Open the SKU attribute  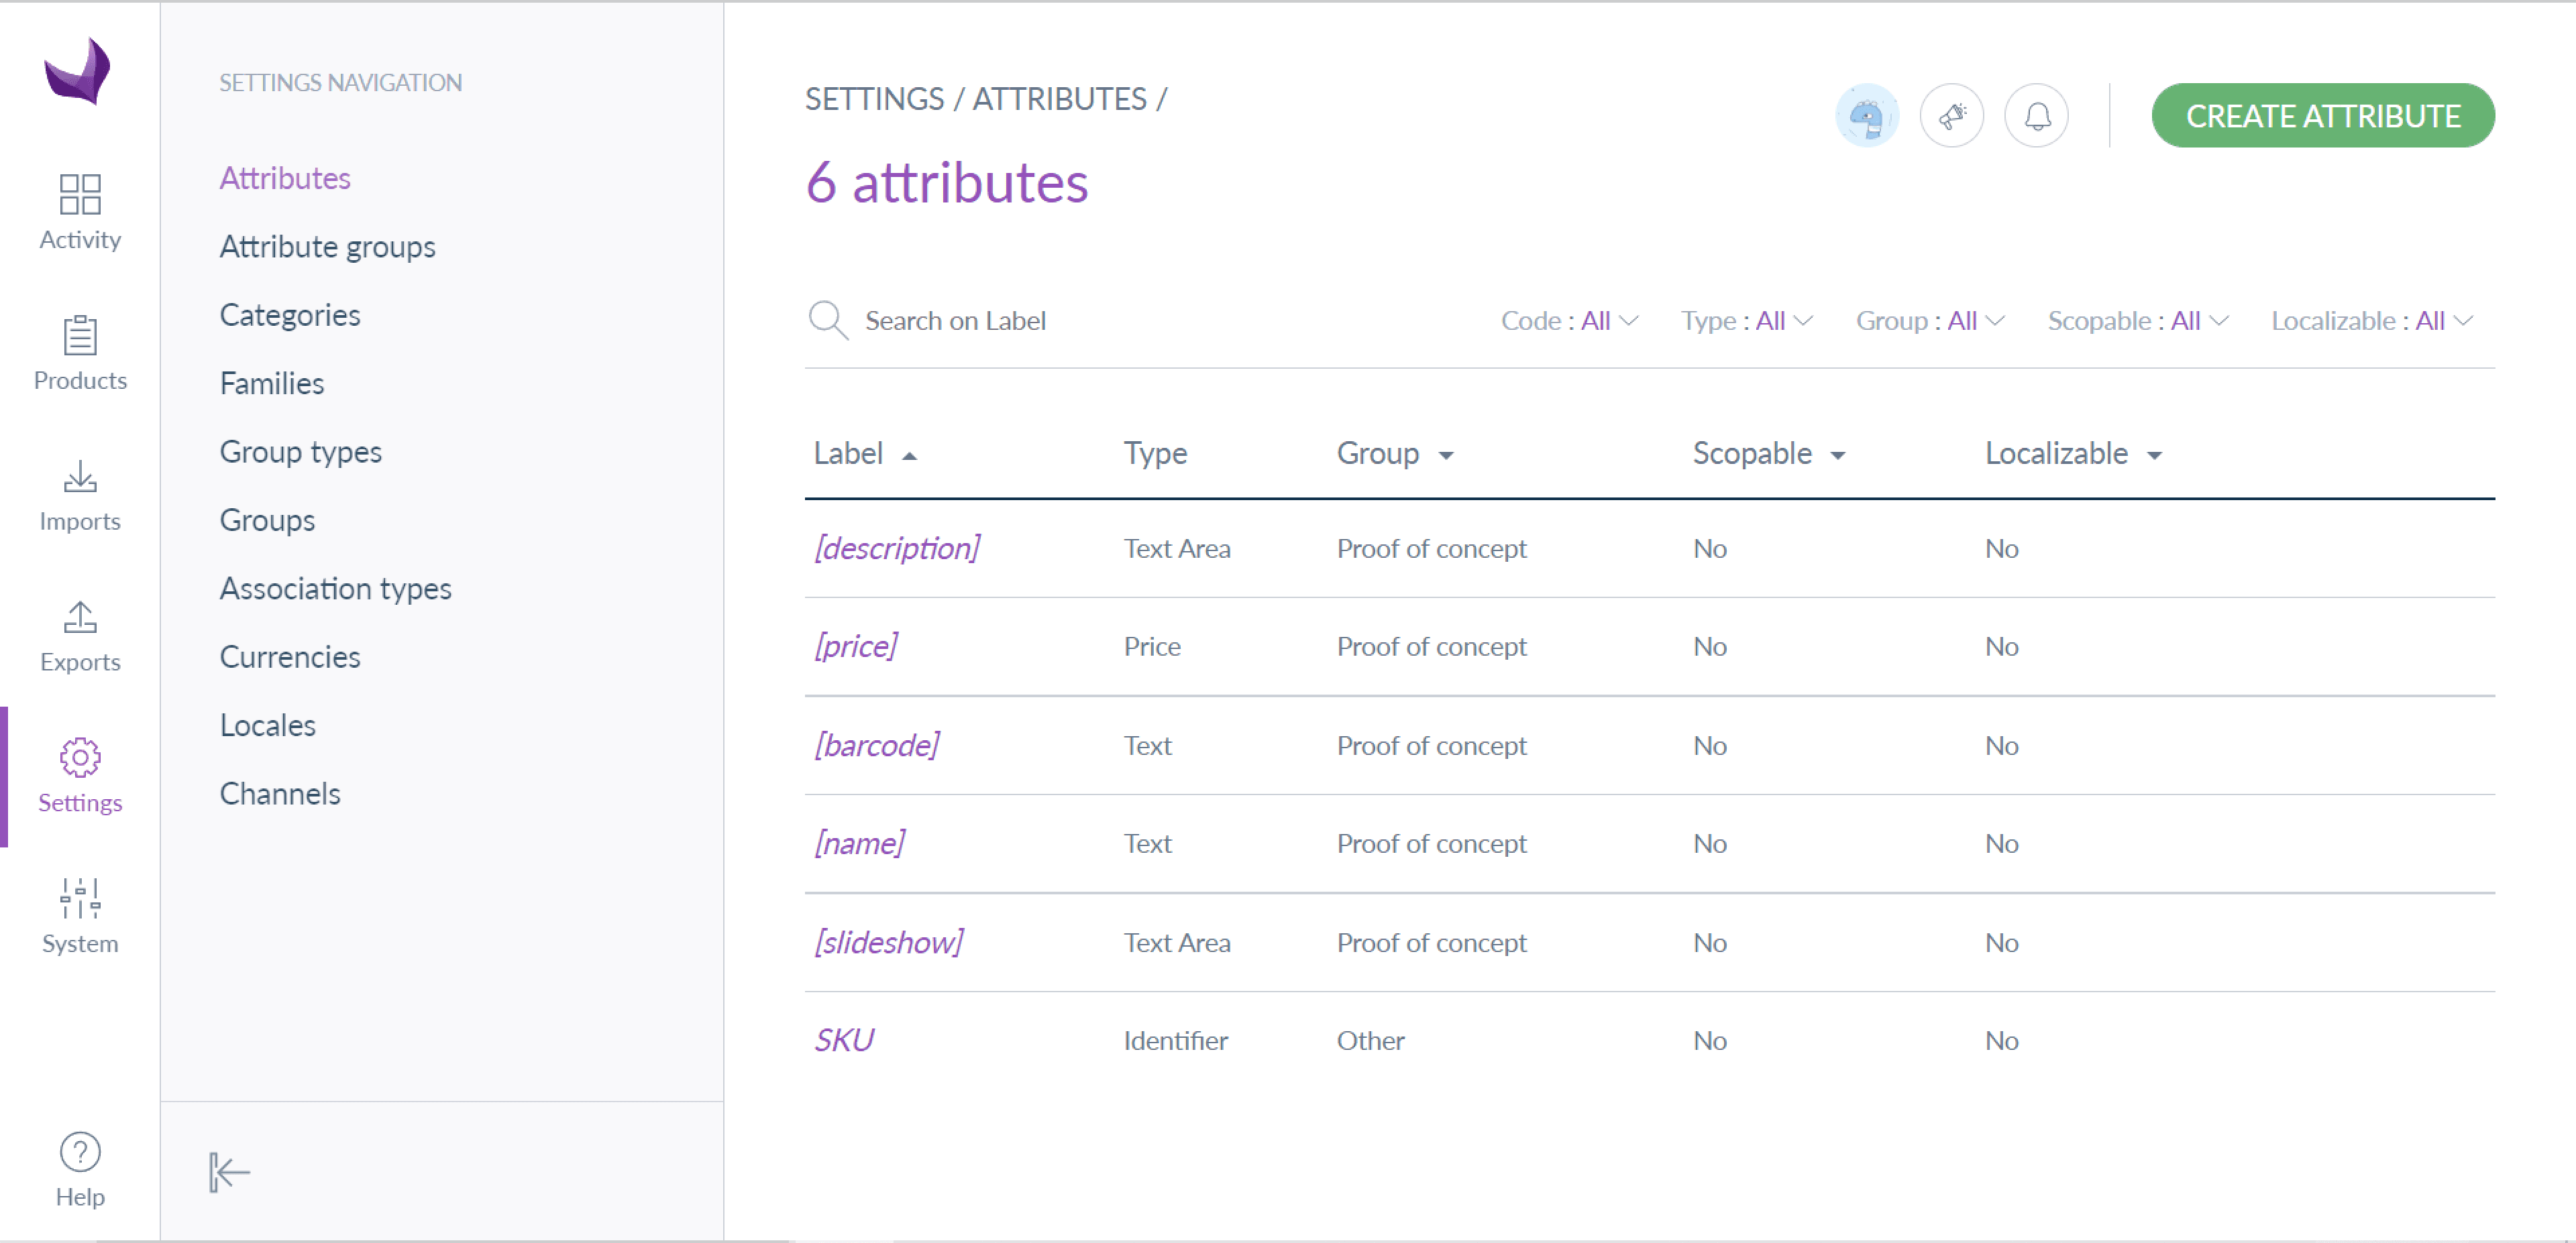pos(844,1040)
